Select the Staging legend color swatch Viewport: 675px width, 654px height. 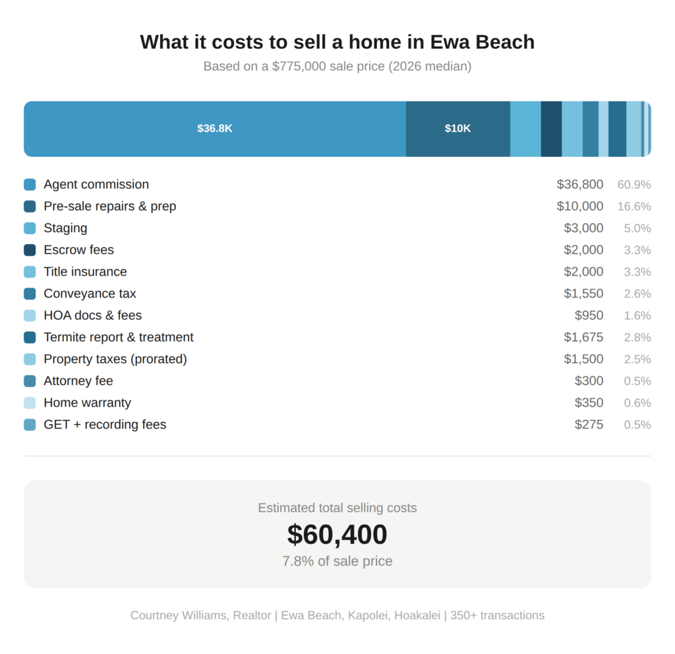tap(30, 228)
